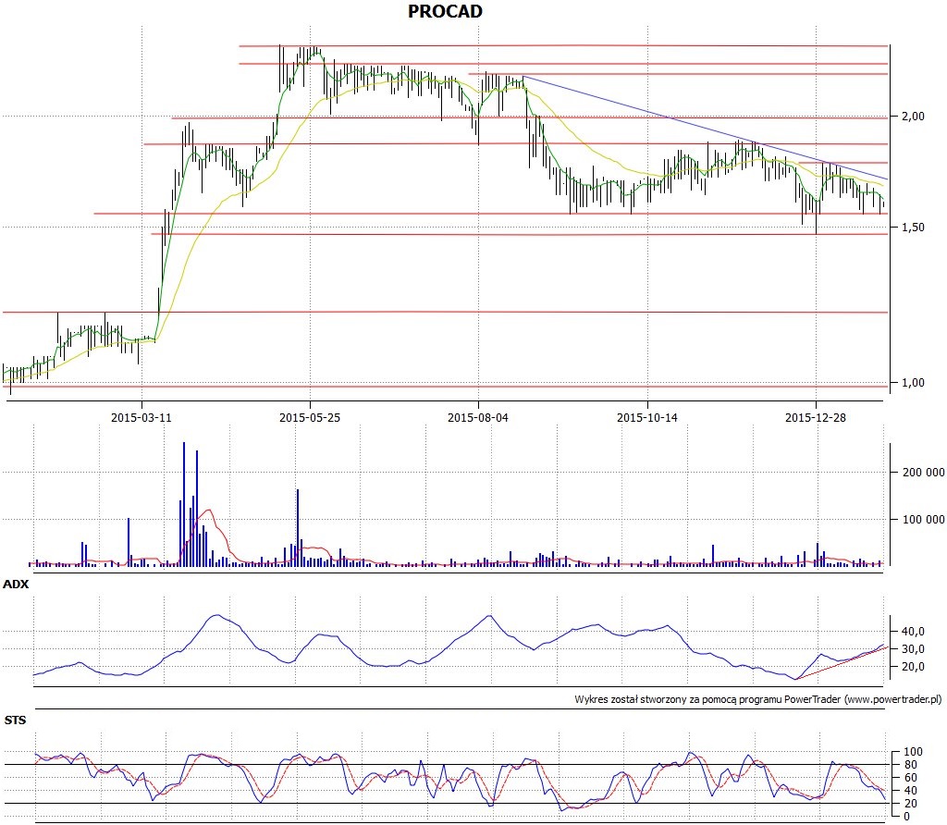947x825 pixels.
Task: Click the STS 20 axis label
Action: click(911, 803)
